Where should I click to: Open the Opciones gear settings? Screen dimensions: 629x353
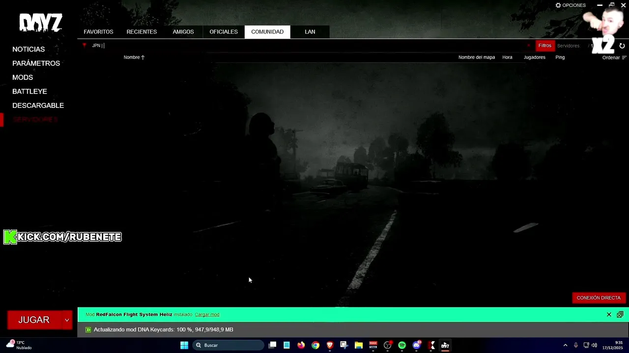(571, 5)
